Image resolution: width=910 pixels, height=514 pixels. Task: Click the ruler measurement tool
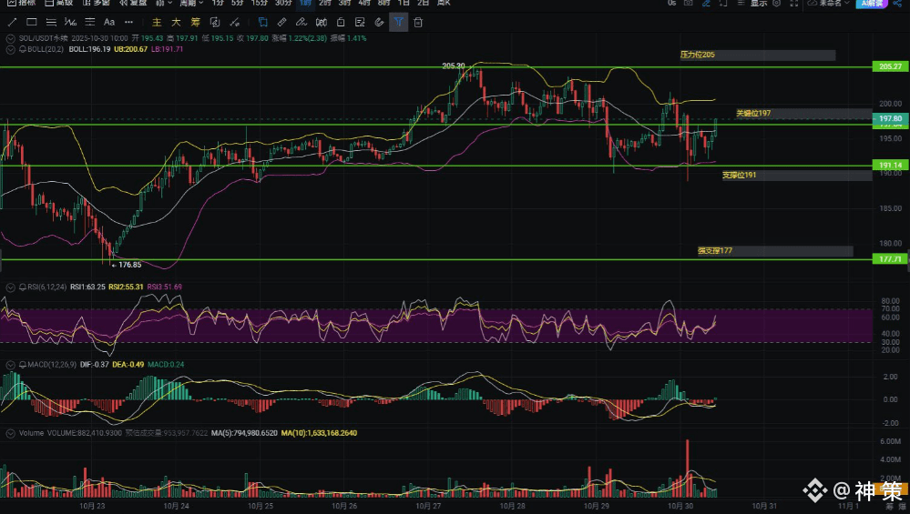[282, 22]
